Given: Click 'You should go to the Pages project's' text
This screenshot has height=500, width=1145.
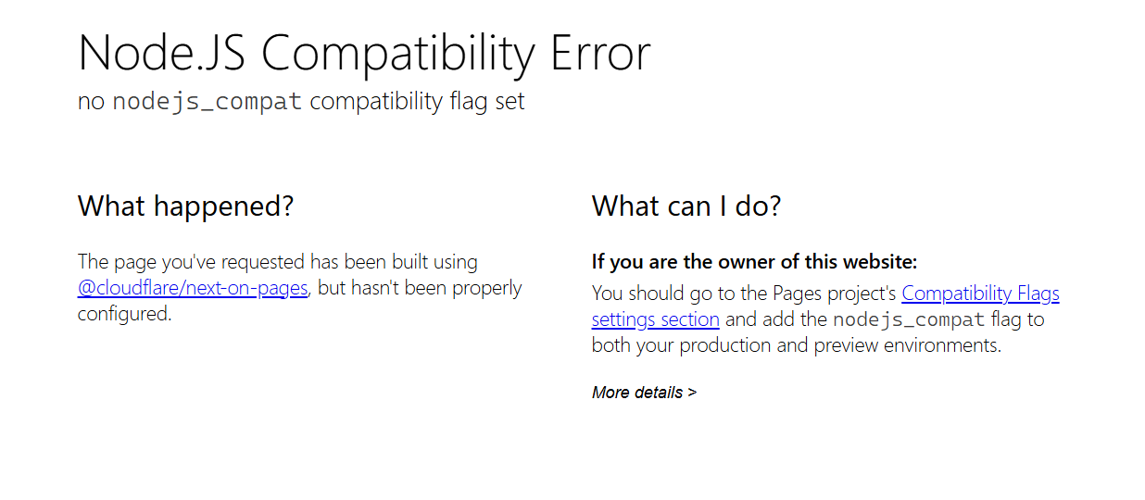Looking at the screenshot, I should tap(744, 294).
